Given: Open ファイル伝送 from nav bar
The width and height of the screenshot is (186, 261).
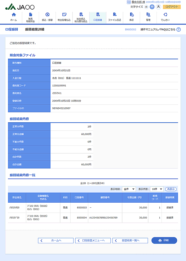Looking at the screenshot, I should (114, 17).
